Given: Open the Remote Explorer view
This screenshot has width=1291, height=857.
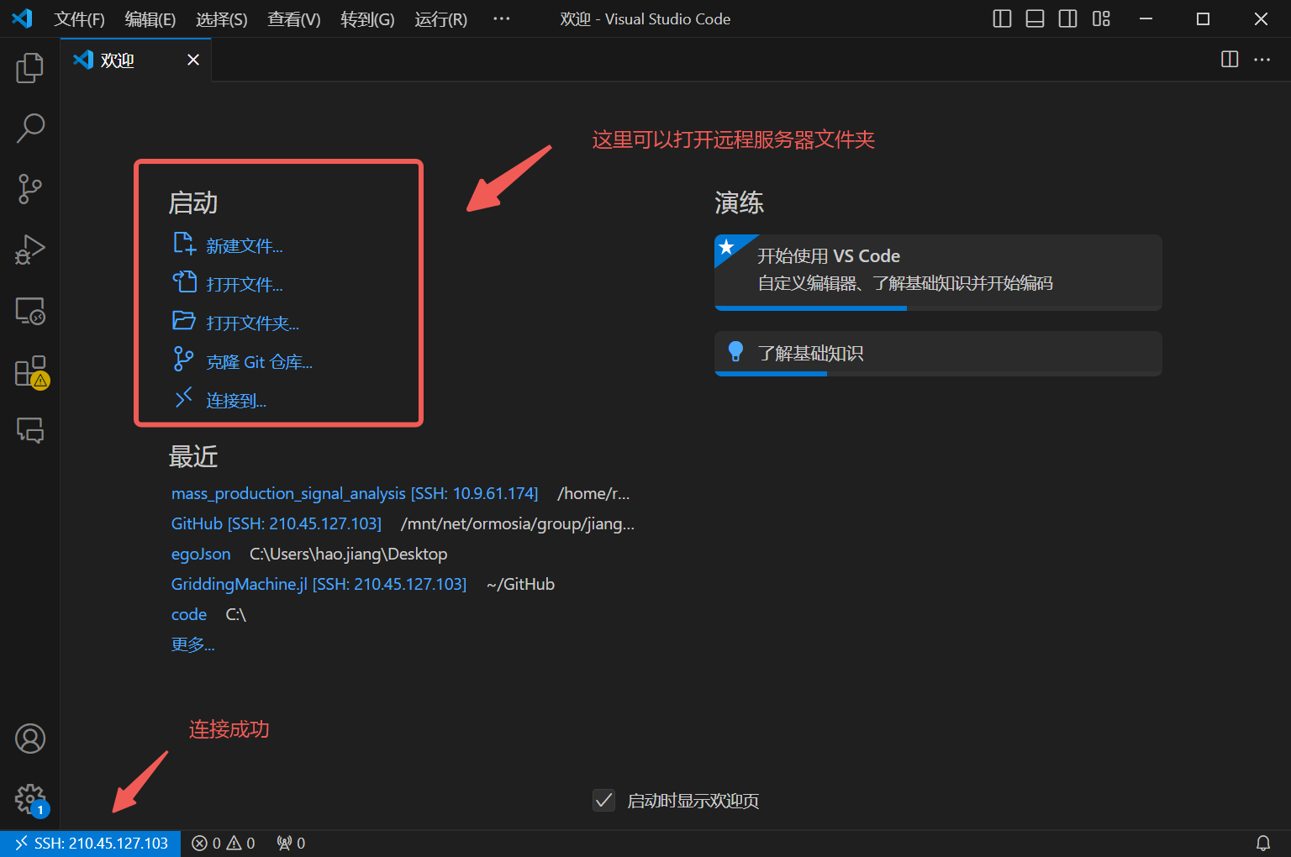Looking at the screenshot, I should point(30,310).
